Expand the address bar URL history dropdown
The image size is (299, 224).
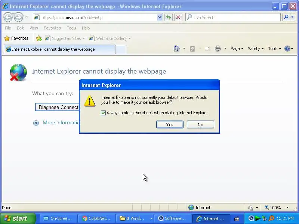[x=160, y=17]
